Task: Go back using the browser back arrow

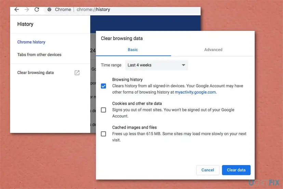Action: coord(17,9)
